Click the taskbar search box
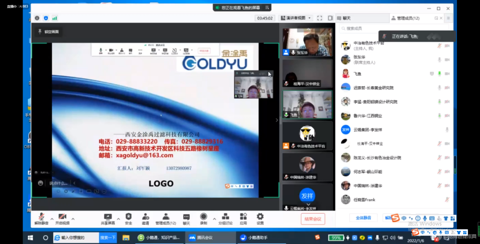This screenshot has height=244, width=480. coord(76,238)
